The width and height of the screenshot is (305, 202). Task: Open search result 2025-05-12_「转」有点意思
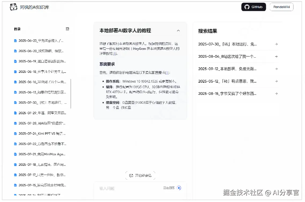coord(238,81)
